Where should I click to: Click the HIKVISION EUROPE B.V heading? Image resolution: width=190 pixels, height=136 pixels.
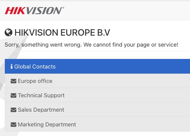point(62,33)
